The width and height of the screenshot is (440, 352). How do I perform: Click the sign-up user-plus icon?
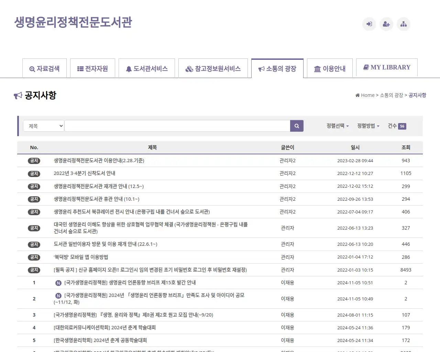click(386, 24)
